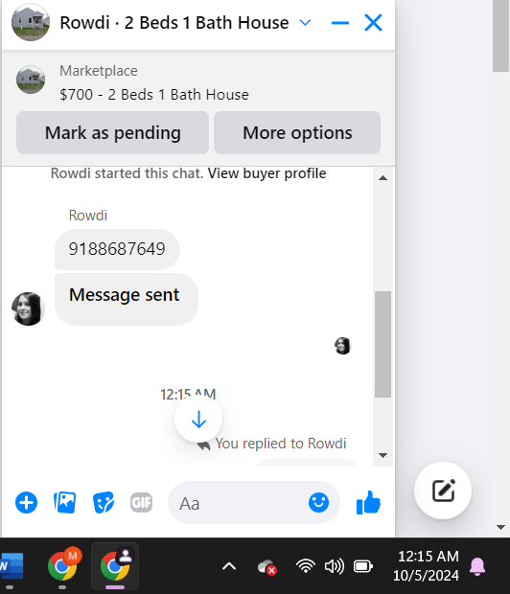Screen dimensions: 510x594
Task: Open more actions plus icon
Action: [26, 503]
